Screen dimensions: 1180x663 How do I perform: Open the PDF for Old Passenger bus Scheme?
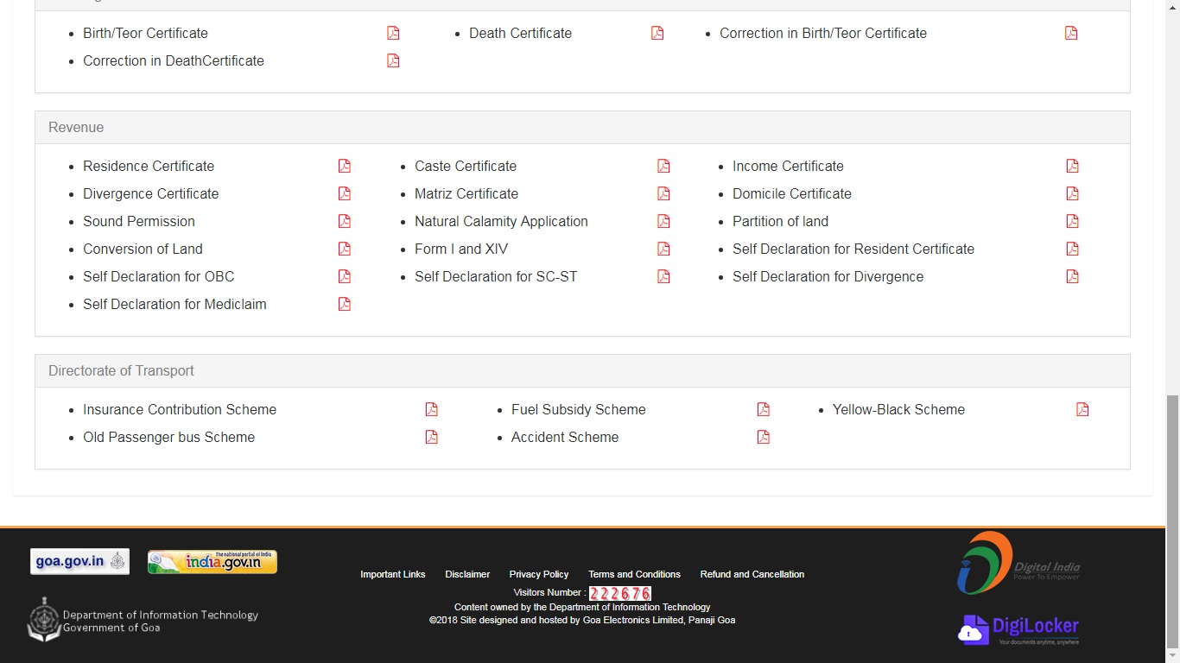pos(430,436)
